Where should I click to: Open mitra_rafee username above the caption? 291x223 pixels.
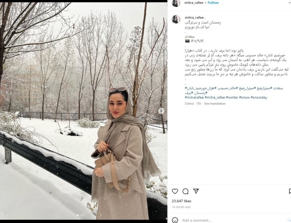pos(194,18)
